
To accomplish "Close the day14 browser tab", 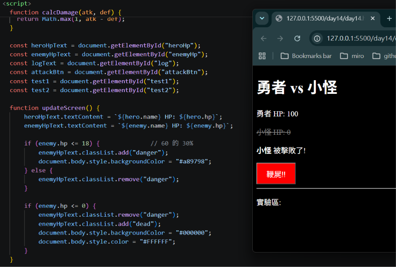I will point(373,18).
